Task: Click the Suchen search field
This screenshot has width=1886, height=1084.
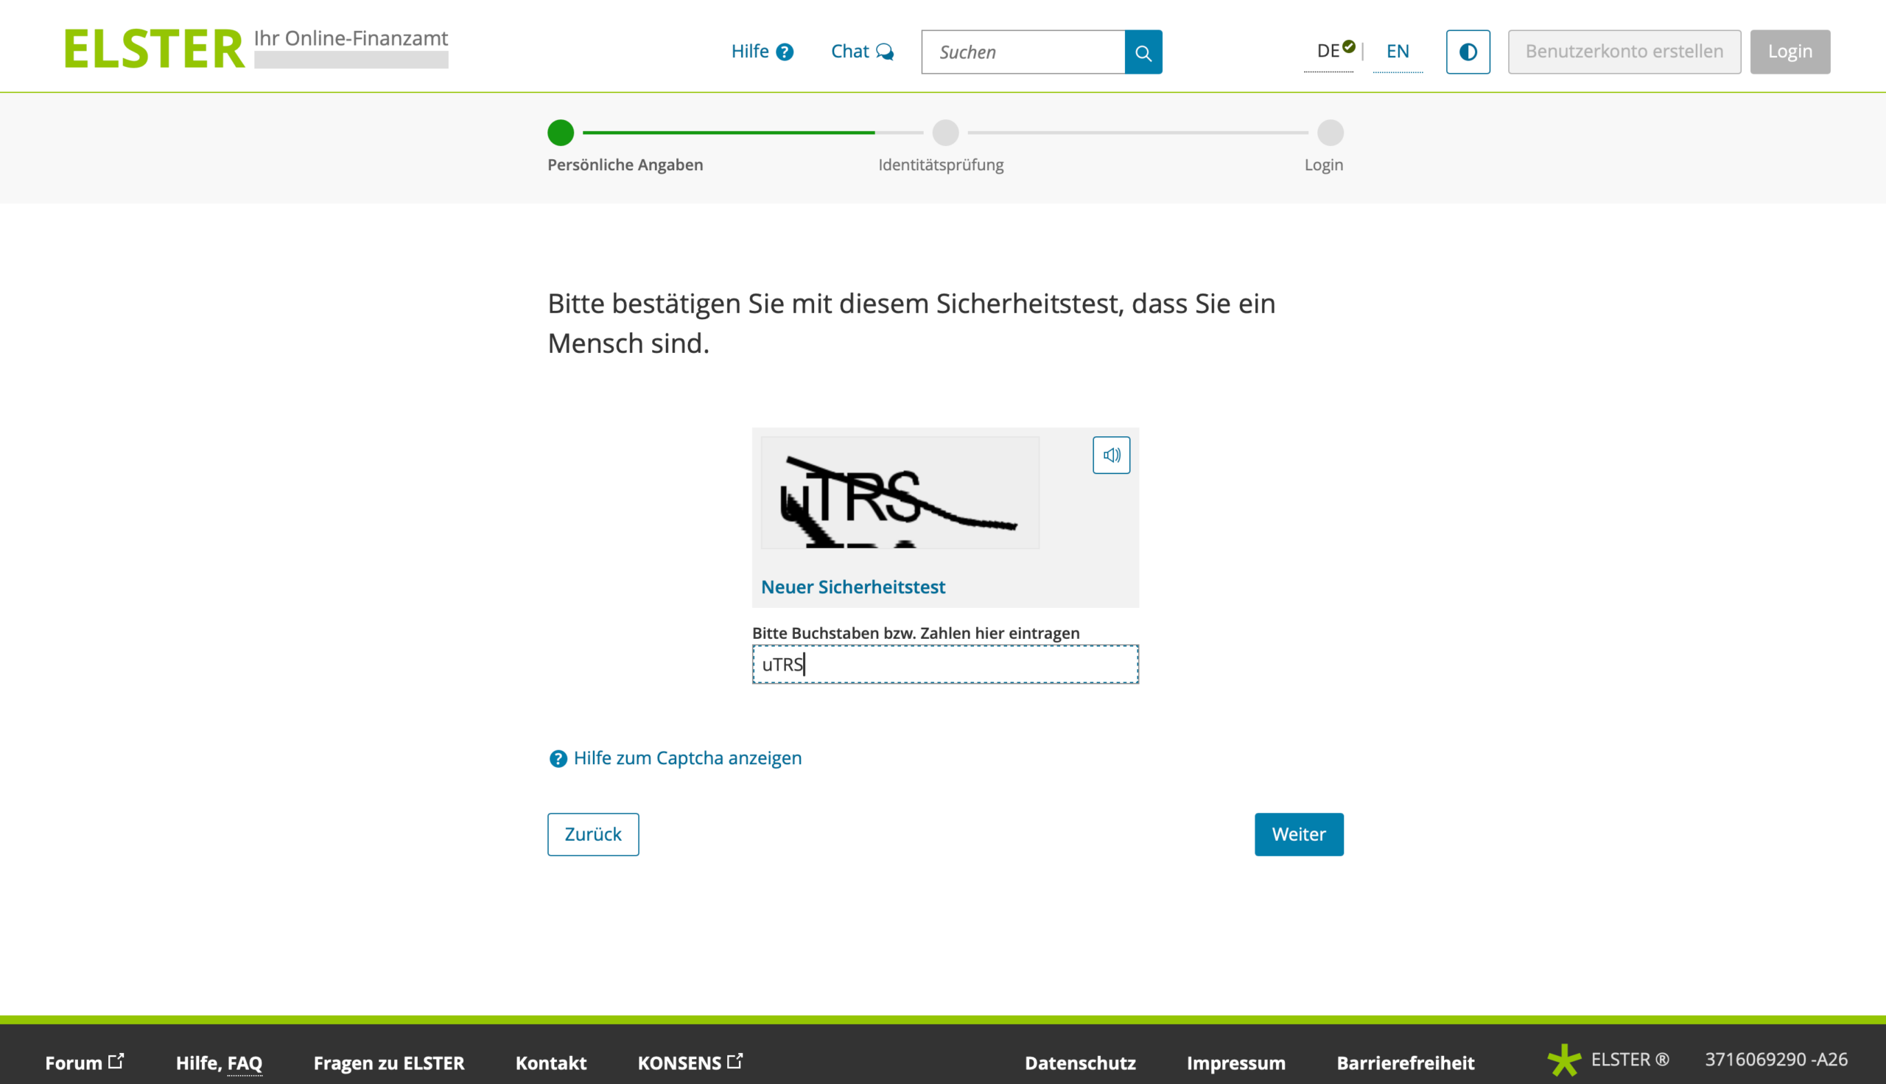Action: (1023, 52)
